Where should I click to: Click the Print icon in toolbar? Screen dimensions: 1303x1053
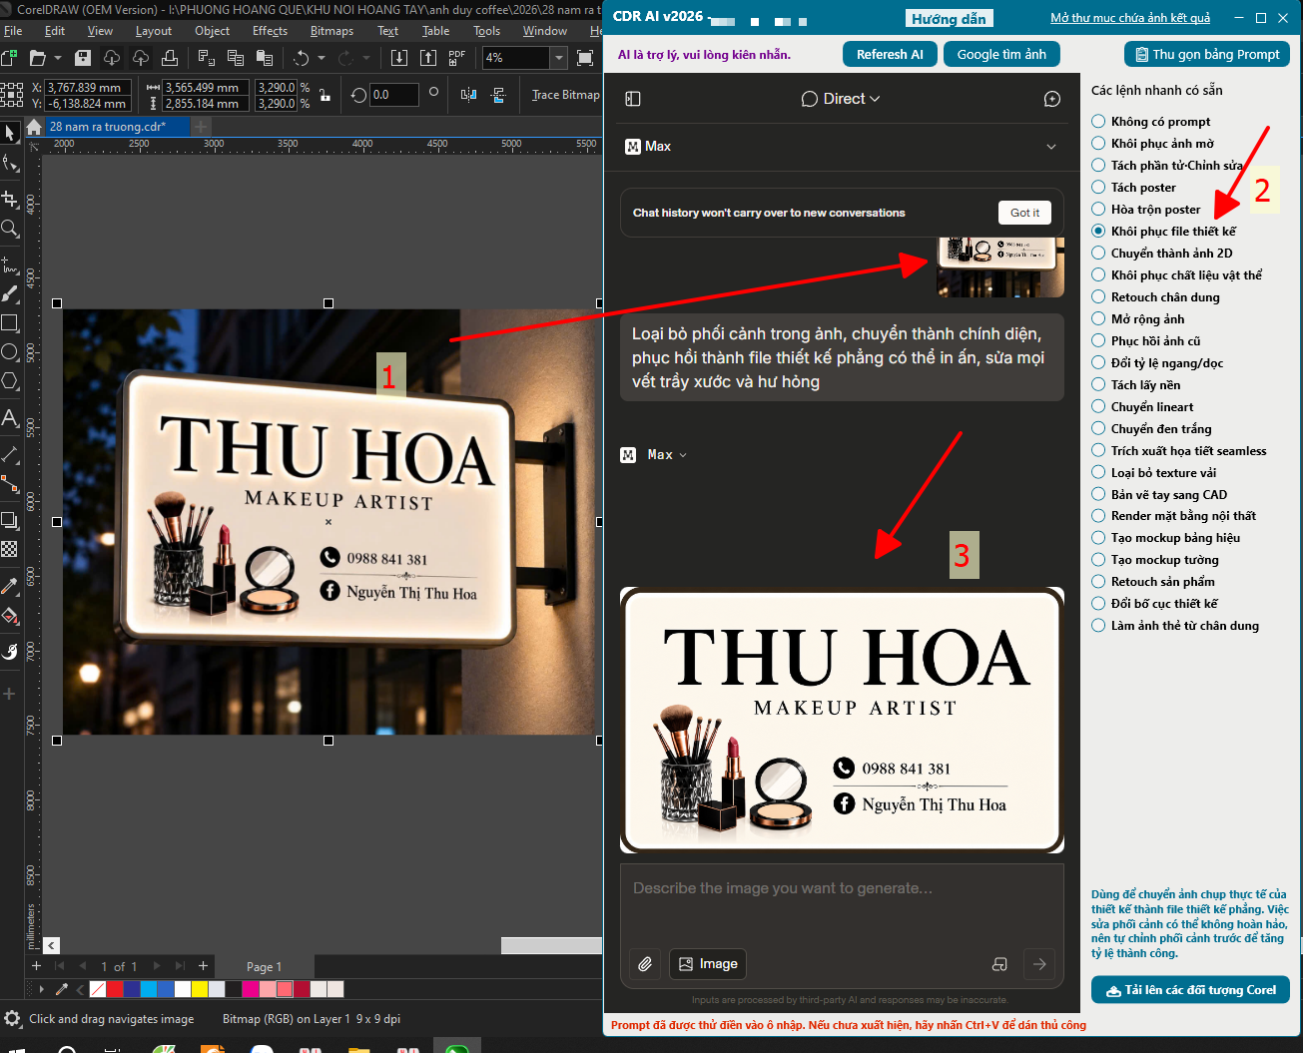(x=170, y=58)
